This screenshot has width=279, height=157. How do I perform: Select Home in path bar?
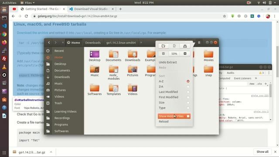[x=73, y=43]
